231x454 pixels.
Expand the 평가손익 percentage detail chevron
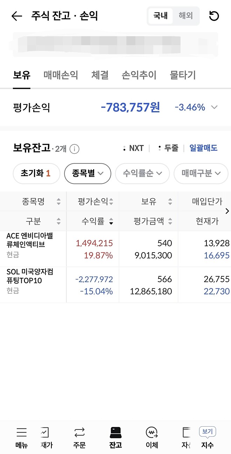click(x=215, y=107)
